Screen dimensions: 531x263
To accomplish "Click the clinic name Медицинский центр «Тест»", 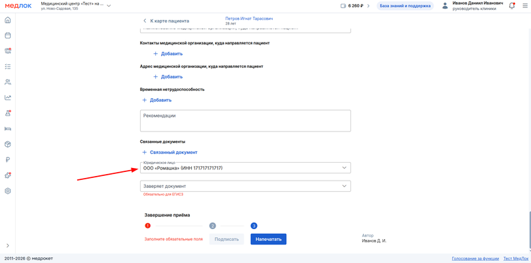I will tap(72, 3).
